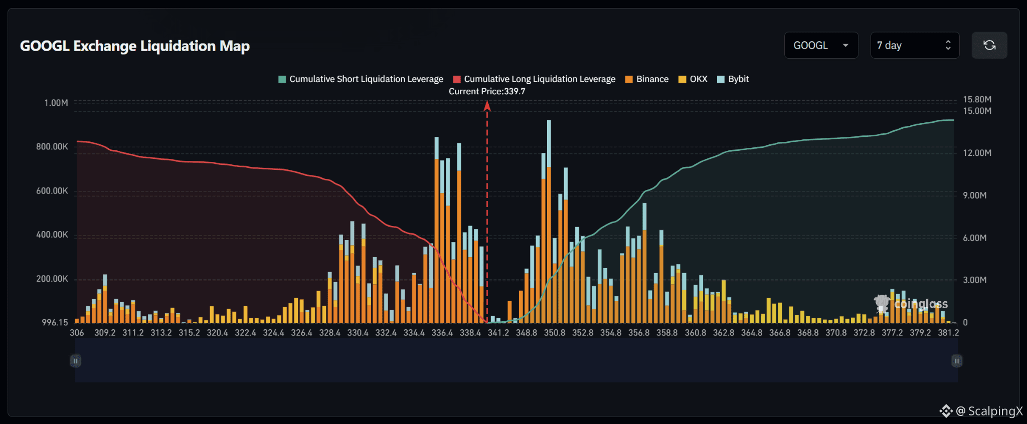Toggle the Bybit legend series
Screen dimensions: 1027x424
click(733, 79)
